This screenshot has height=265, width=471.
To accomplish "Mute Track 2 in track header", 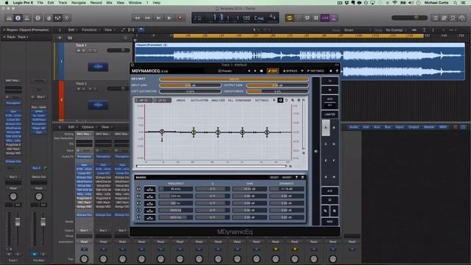I will coord(79,89).
